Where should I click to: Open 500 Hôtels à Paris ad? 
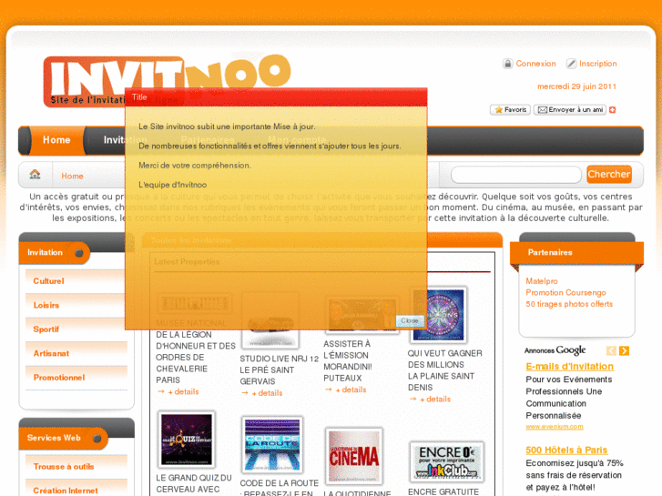566,450
